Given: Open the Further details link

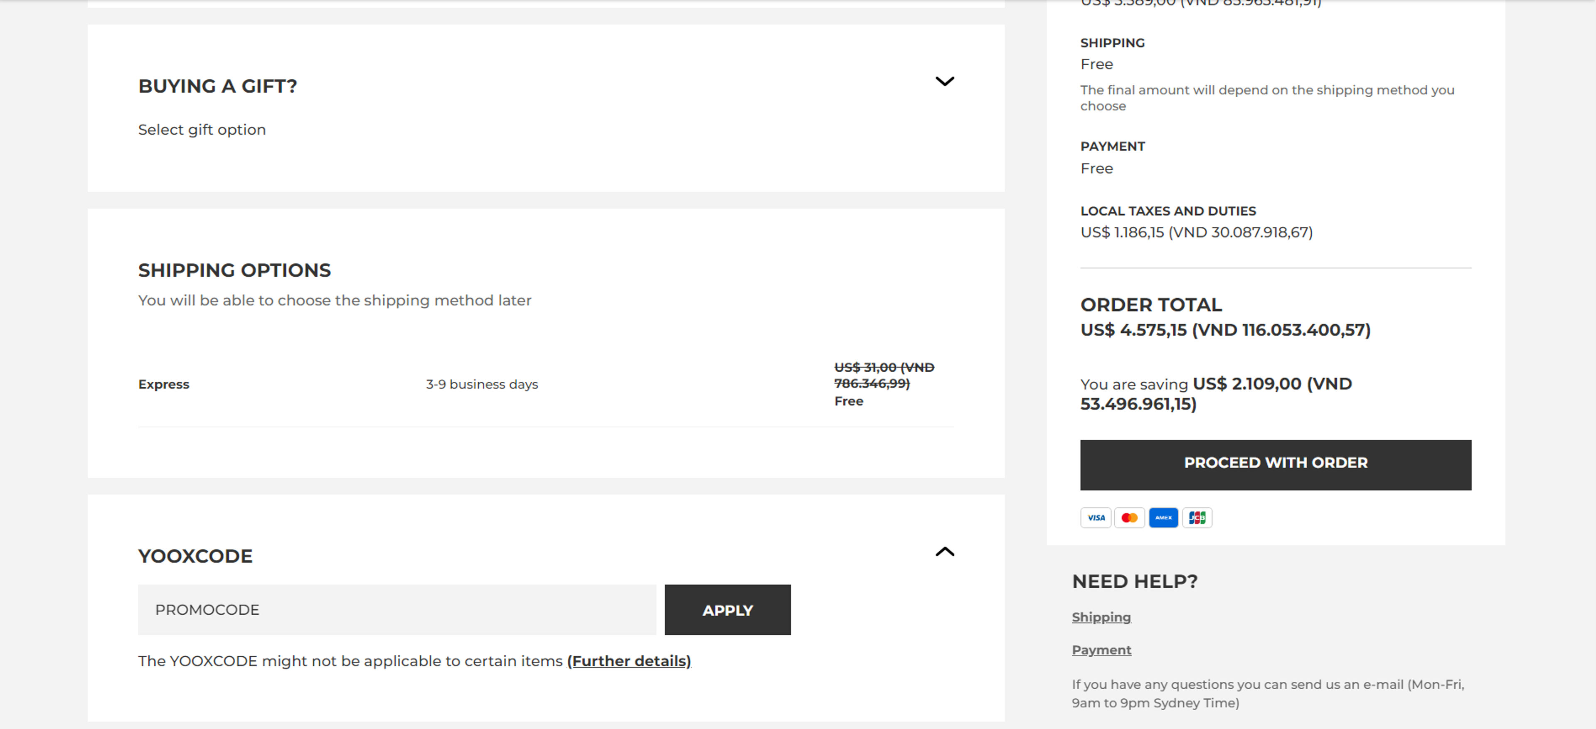Looking at the screenshot, I should click(629, 661).
